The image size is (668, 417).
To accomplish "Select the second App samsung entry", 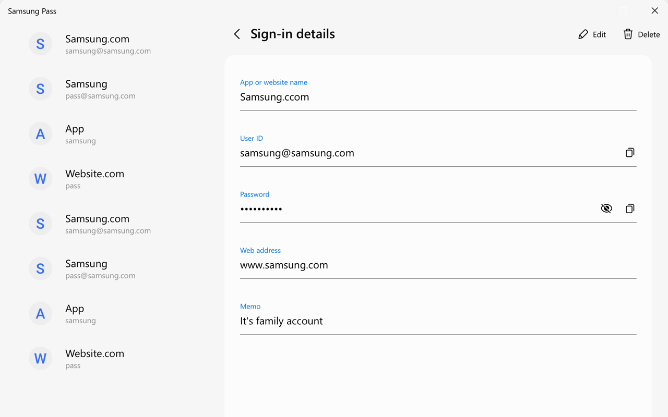I will pos(80,314).
